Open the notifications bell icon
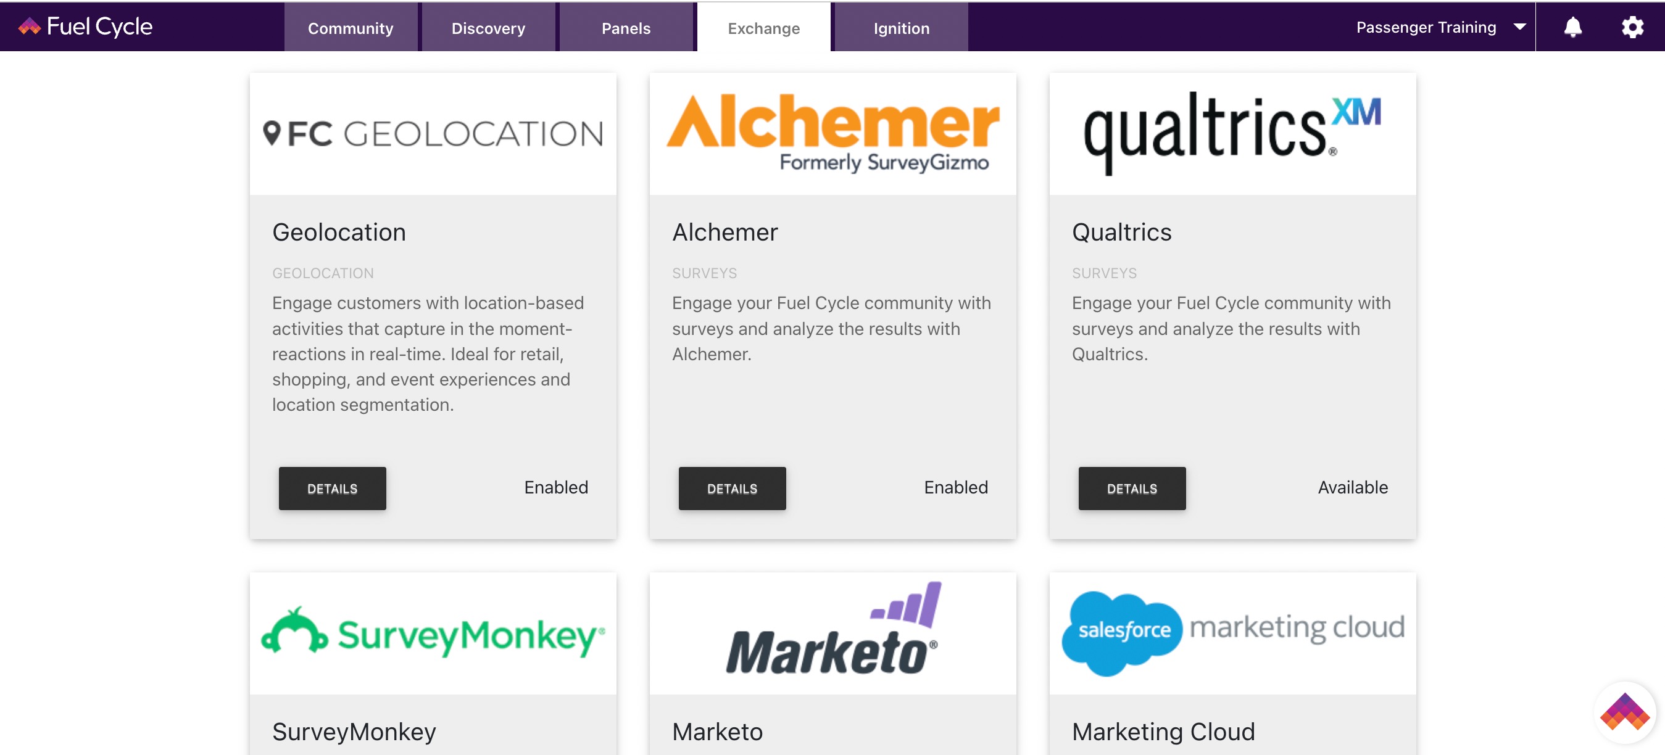Screen dimensions: 1665x755 coord(1572,27)
